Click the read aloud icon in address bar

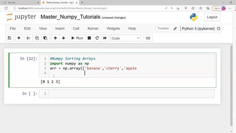[166, 8]
